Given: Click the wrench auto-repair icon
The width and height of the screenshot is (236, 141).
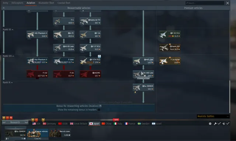Looking at the screenshot, I should pos(215,124).
